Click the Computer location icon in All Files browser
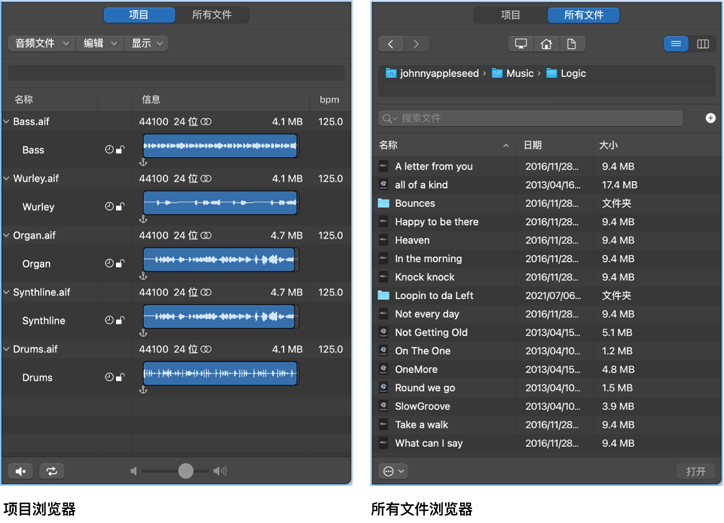This screenshot has width=724, height=523. [x=520, y=44]
